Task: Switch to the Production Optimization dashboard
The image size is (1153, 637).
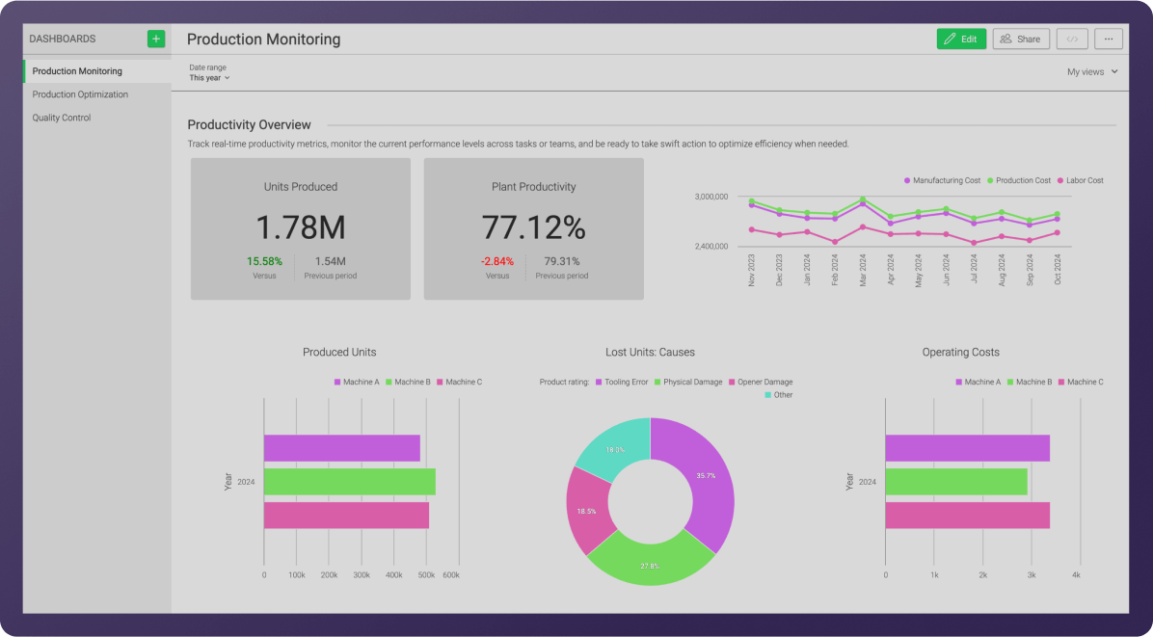Action: point(80,93)
